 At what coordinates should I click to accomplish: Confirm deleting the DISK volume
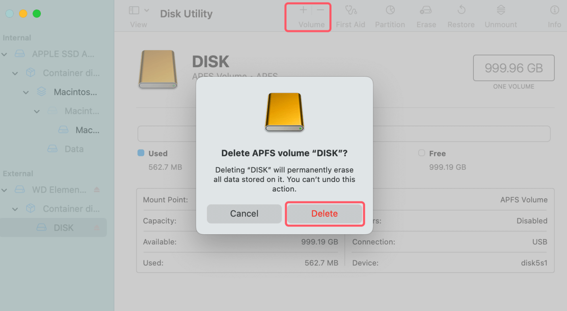[324, 214]
